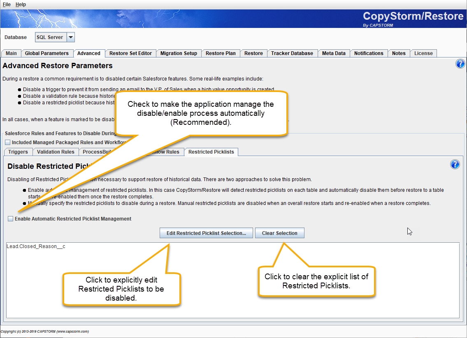Open the License tab
Viewport: 467px width, 338px height.
(x=423, y=53)
